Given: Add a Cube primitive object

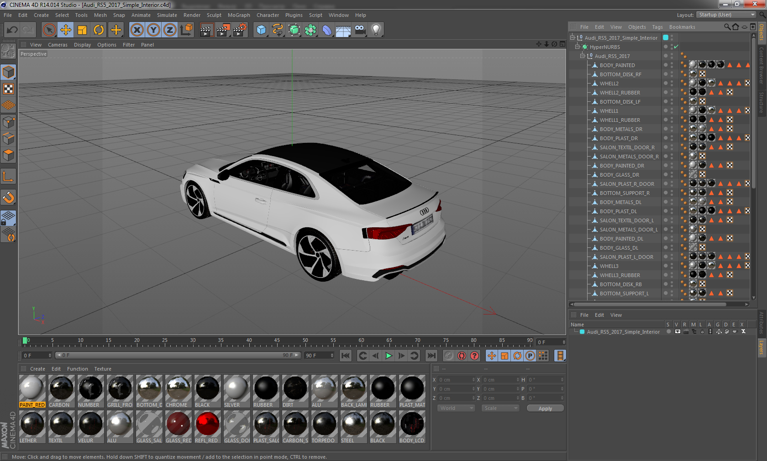Looking at the screenshot, I should point(261,30).
